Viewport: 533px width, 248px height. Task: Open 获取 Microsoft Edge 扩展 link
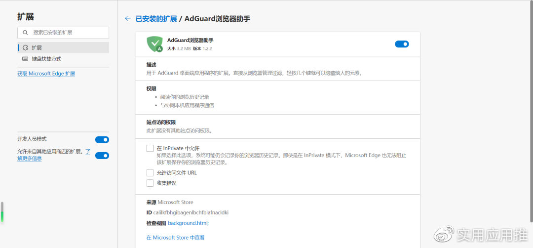(46, 74)
